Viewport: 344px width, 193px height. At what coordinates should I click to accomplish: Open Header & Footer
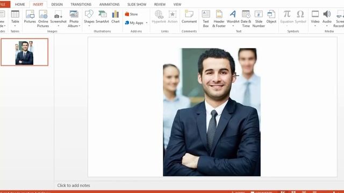pyautogui.click(x=219, y=19)
